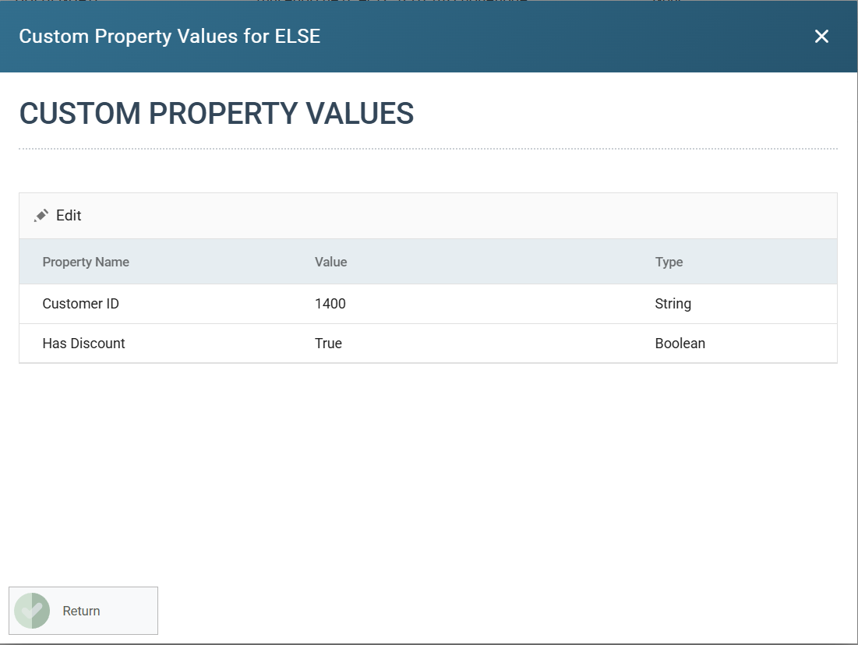Click the Value column header
This screenshot has height=645, width=858.
(331, 262)
